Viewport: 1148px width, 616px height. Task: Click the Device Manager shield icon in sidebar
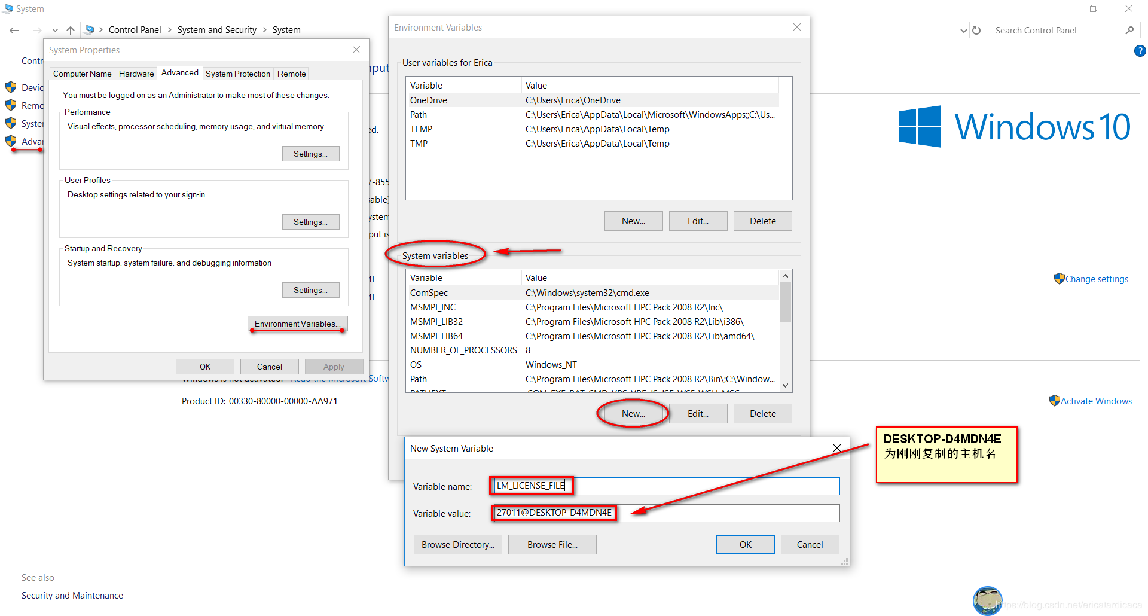click(11, 87)
